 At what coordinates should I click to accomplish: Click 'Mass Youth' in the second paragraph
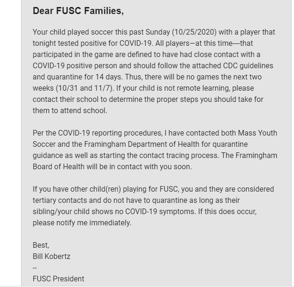point(258,133)
